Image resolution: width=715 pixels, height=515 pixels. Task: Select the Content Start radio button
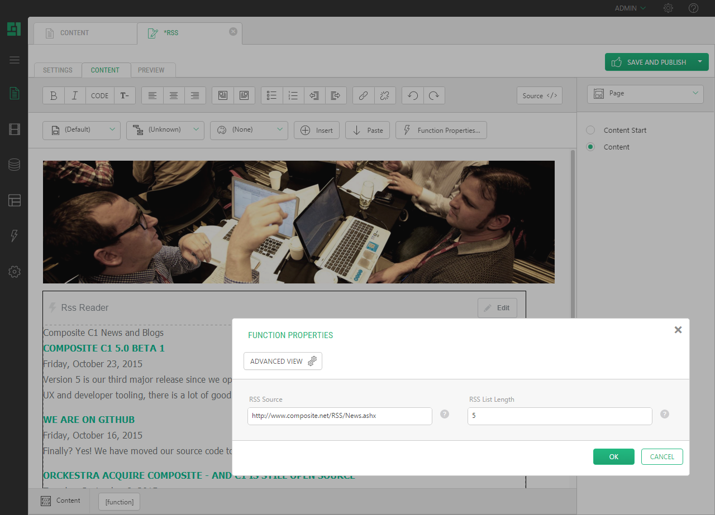point(590,130)
